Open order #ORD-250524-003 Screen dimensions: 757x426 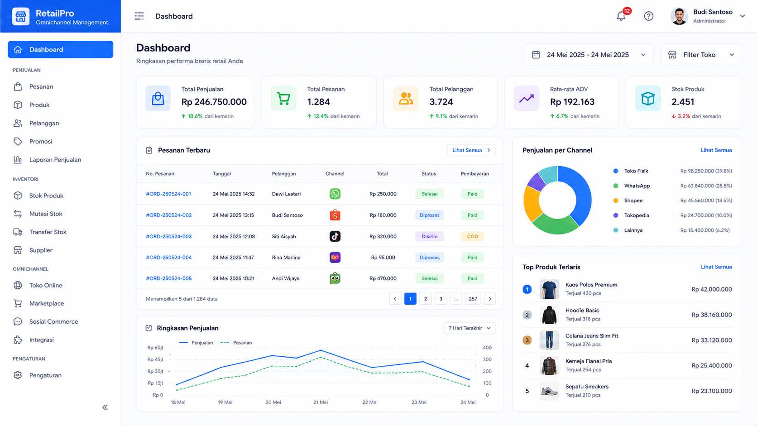click(x=168, y=236)
